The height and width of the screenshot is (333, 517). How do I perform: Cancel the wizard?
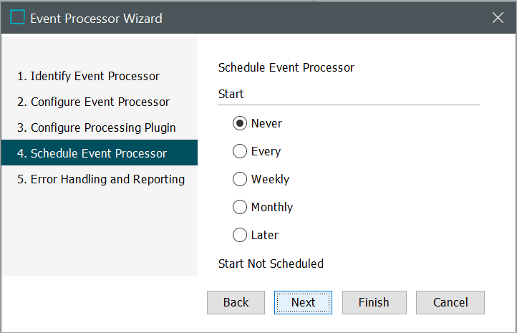click(450, 302)
